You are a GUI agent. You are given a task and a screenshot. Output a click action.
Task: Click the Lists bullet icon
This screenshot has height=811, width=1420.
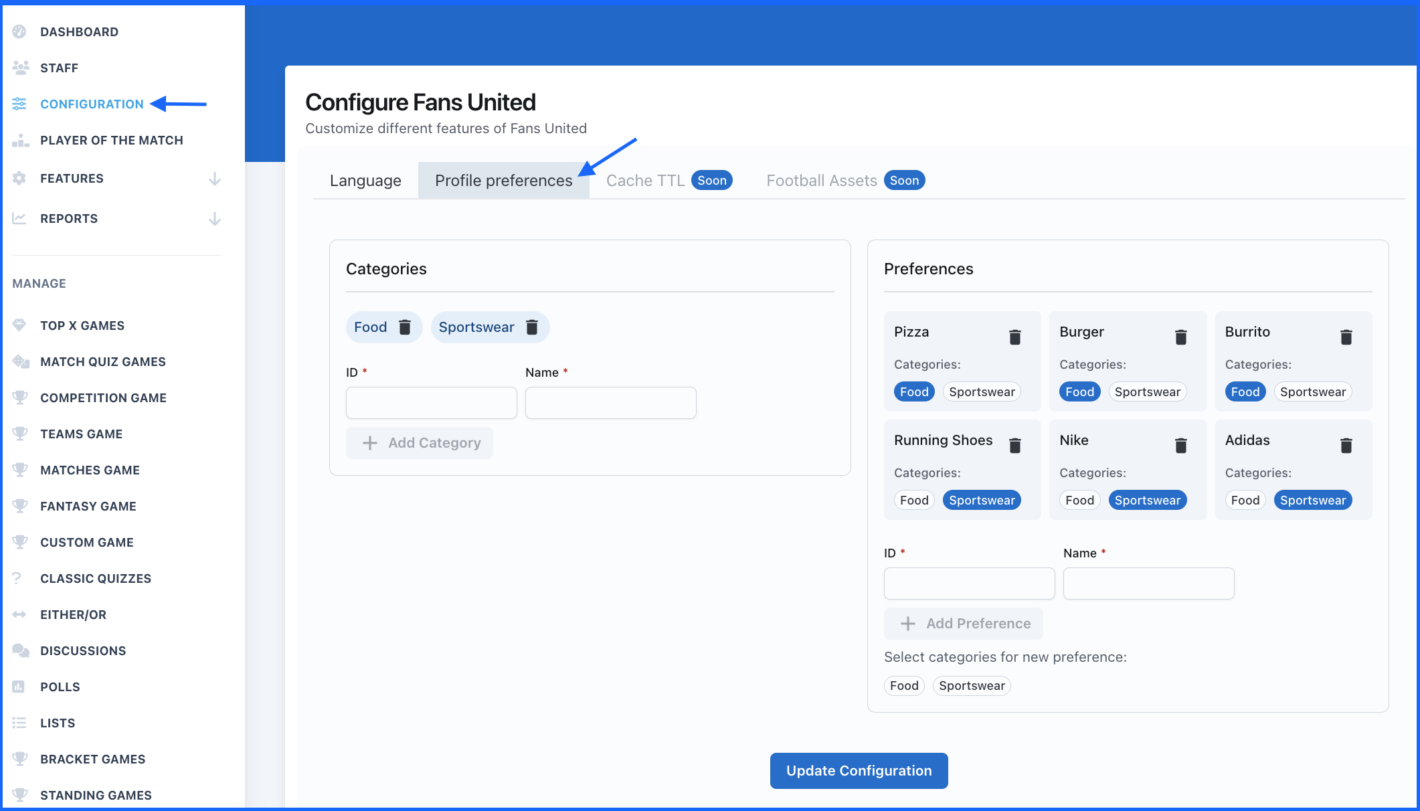19,723
